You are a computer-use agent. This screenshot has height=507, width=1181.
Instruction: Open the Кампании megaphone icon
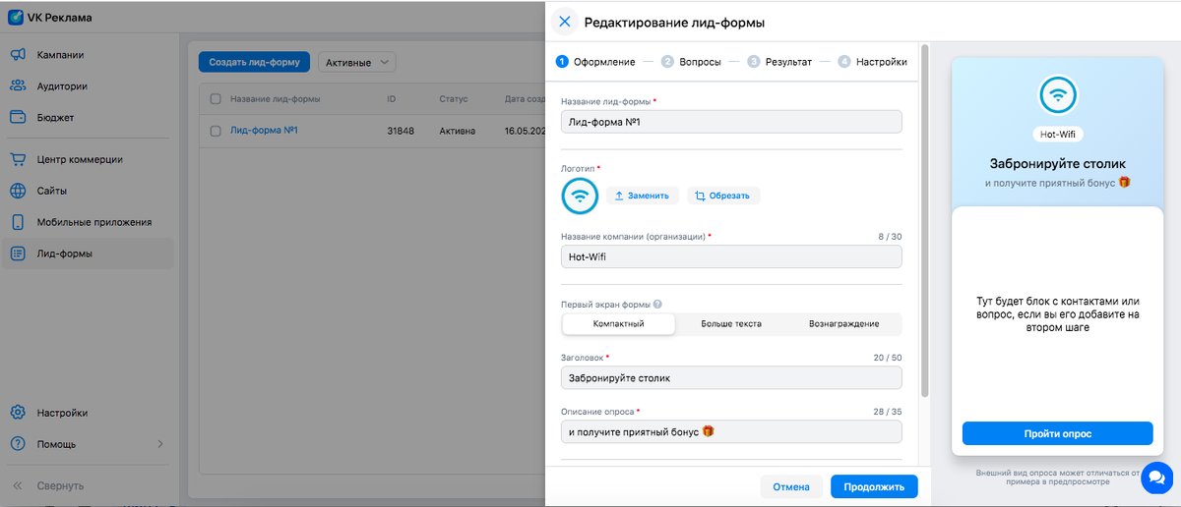tap(18, 55)
